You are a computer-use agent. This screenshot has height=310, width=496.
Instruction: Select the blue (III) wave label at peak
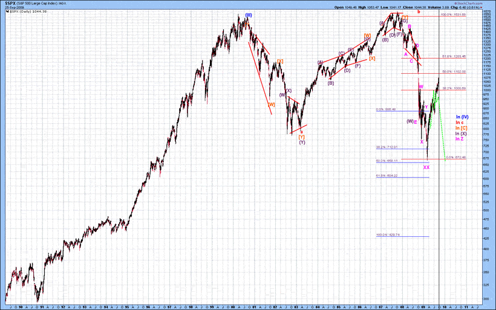[x=248, y=15]
